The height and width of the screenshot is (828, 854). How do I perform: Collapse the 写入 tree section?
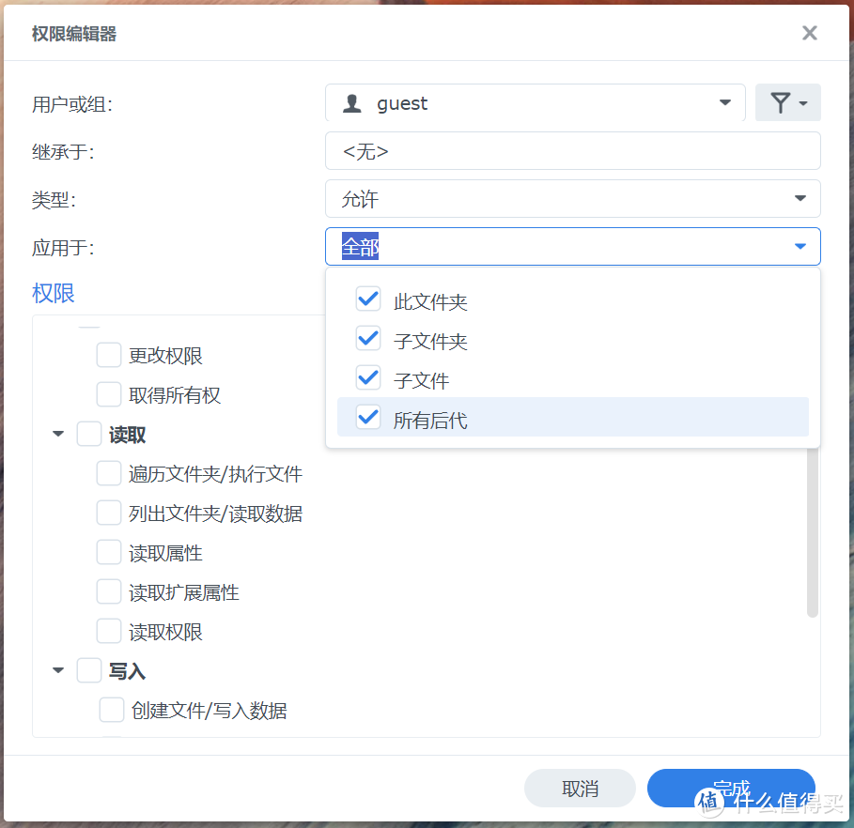[x=57, y=670]
